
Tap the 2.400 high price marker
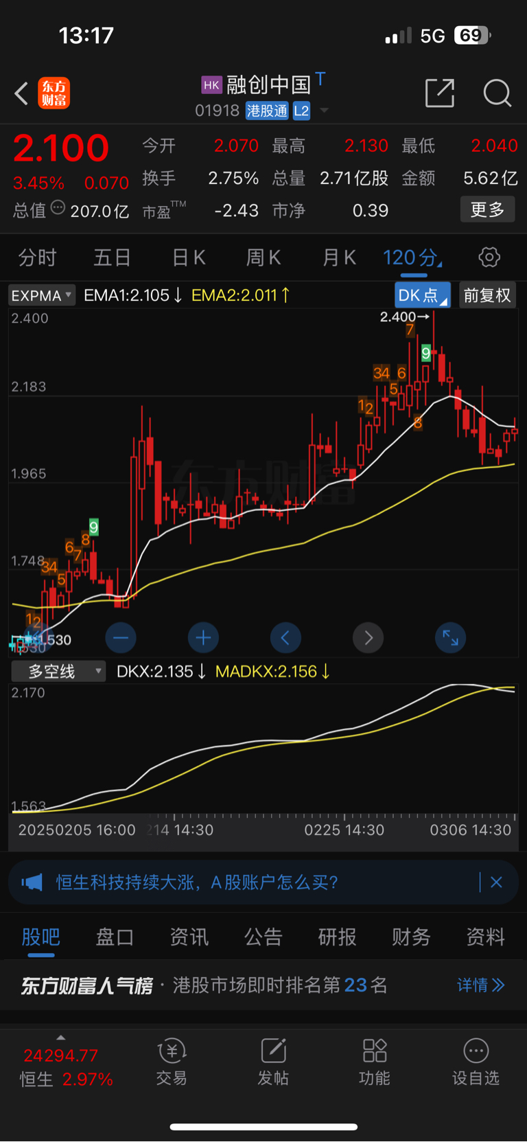405,317
